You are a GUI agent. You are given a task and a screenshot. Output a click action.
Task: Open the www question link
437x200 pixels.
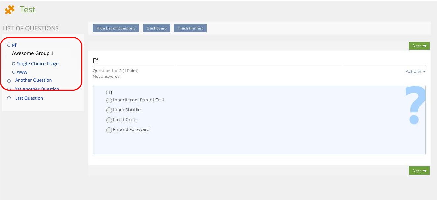(x=22, y=72)
